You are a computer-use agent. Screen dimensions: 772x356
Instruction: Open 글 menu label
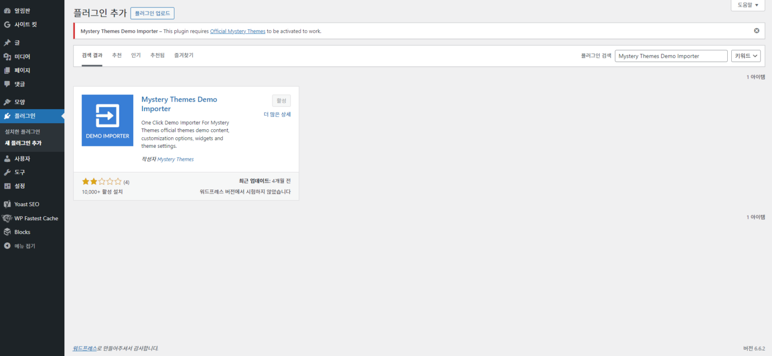17,43
